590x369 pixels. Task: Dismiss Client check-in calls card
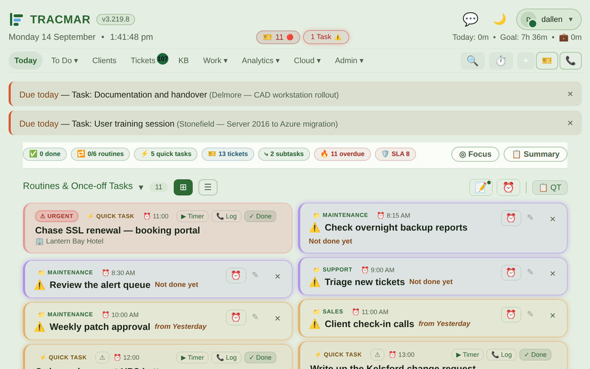pyautogui.click(x=553, y=315)
